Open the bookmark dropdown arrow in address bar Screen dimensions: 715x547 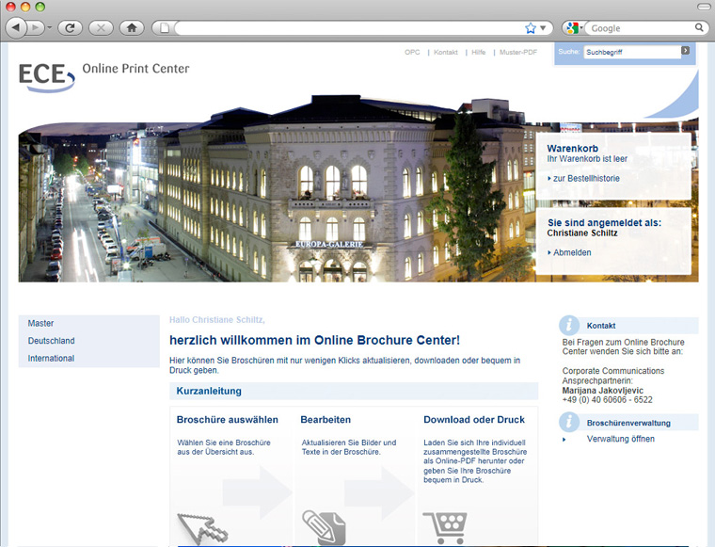pyautogui.click(x=544, y=28)
